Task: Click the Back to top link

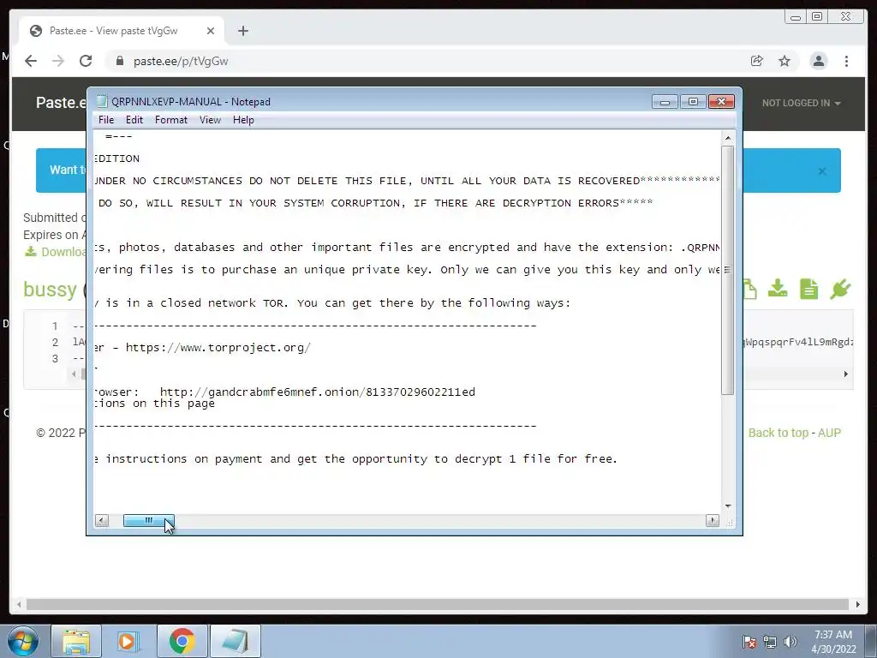Action: (778, 433)
